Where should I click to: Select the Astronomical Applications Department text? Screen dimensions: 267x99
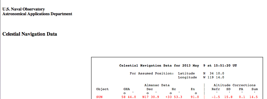click(x=37, y=14)
